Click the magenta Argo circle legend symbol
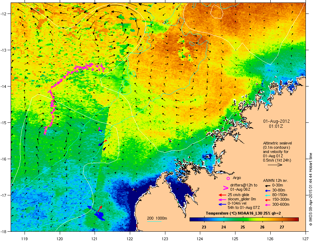This screenshot has width=313, height=242. (x=228, y=178)
